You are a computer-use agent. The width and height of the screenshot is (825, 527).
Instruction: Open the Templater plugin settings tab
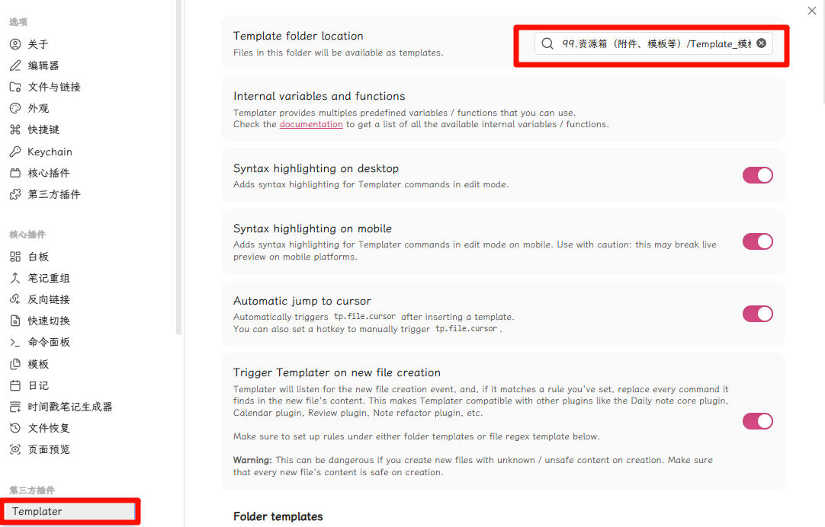click(37, 511)
